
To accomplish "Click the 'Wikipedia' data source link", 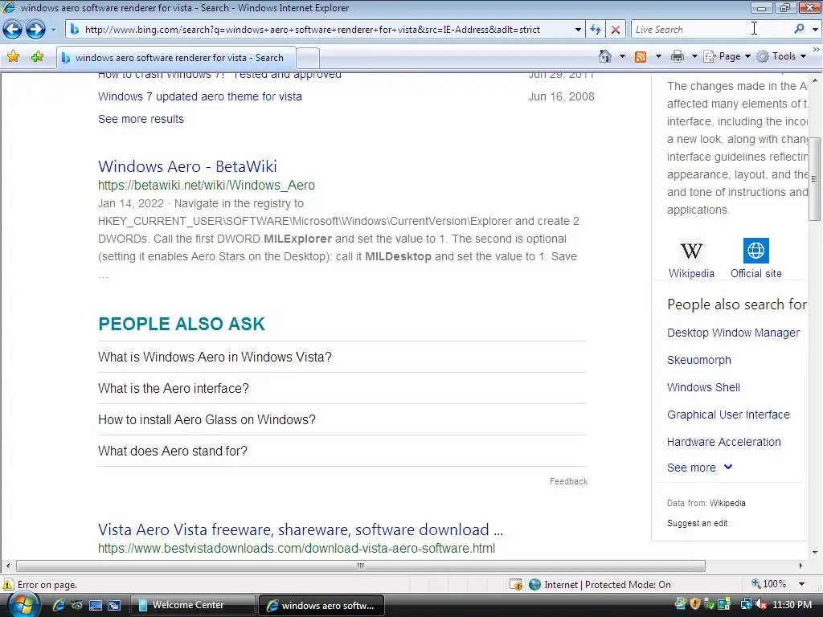I will coord(727,503).
